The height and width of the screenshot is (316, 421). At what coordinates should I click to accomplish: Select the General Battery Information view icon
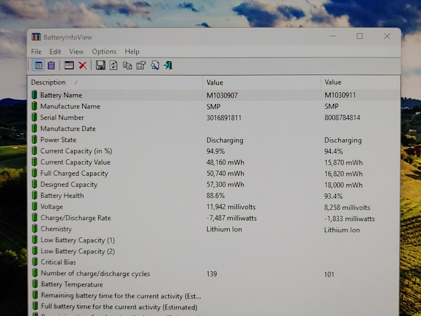(38, 66)
